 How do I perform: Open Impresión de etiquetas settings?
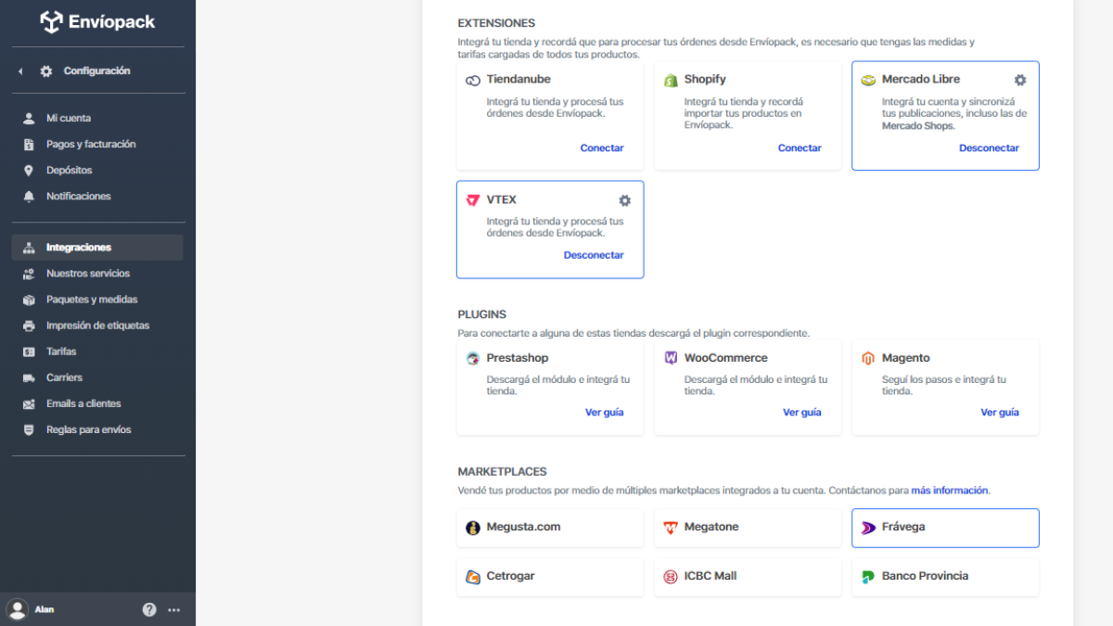(97, 326)
